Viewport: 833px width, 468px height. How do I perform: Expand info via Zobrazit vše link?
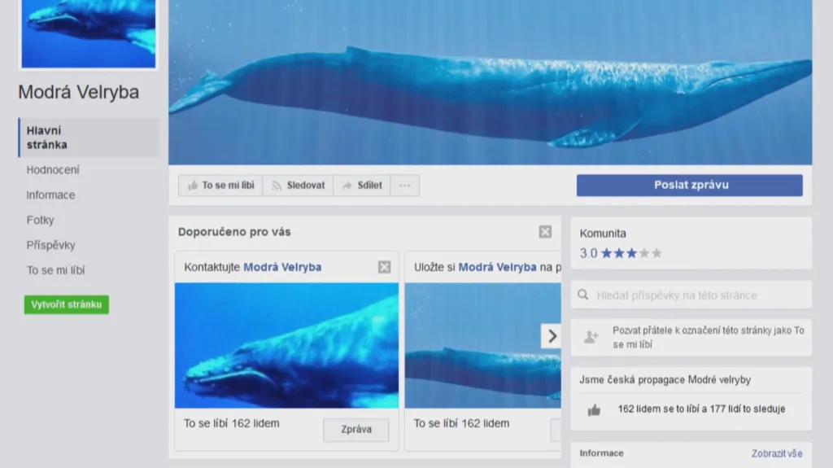click(776, 453)
